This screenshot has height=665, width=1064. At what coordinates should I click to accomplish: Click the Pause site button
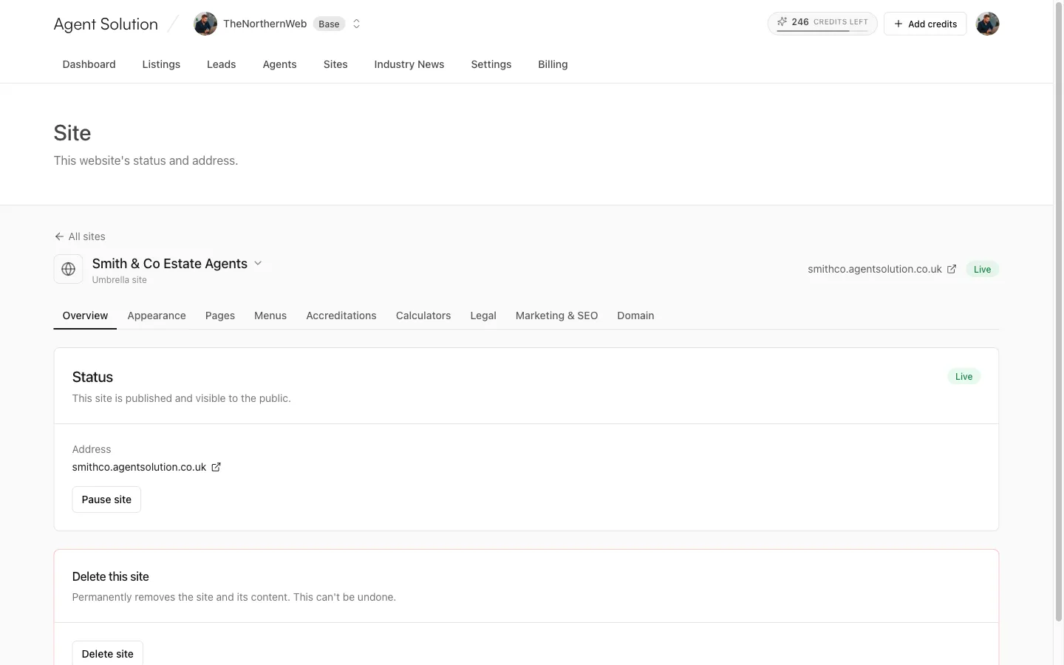click(x=106, y=499)
